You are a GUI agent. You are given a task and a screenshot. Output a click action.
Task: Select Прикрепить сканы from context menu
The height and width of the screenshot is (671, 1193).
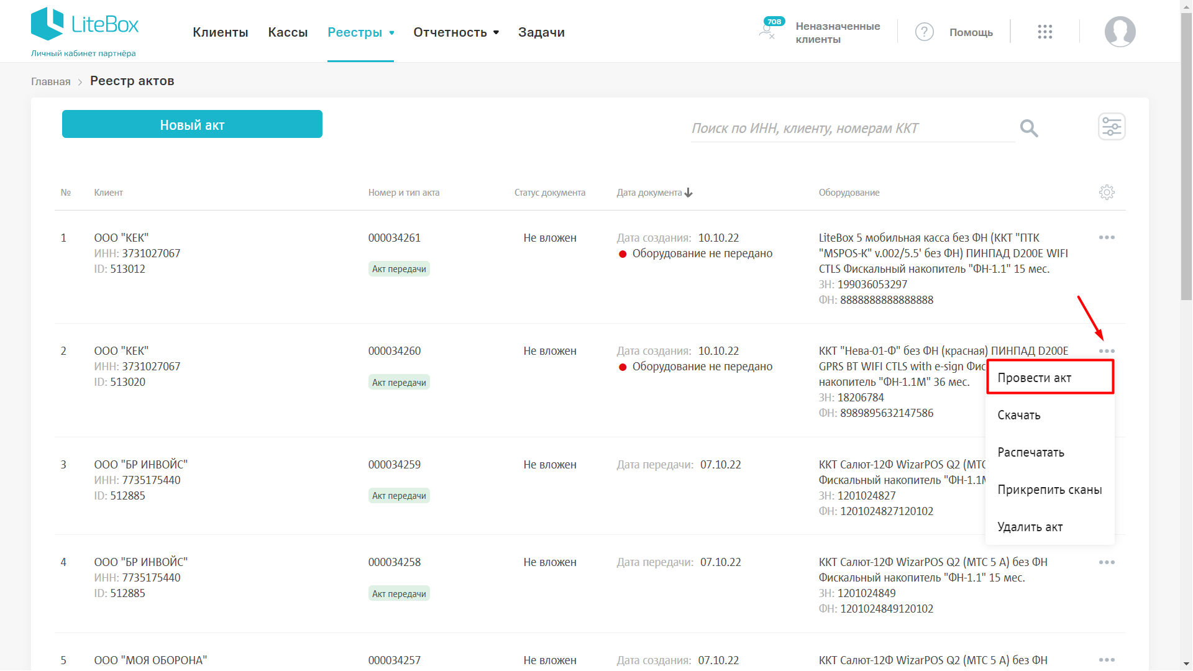[1050, 490]
